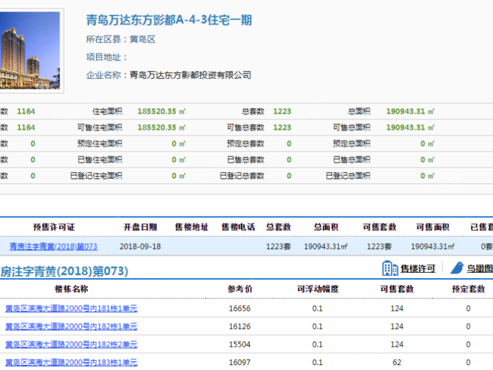Click available units value 62
The width and height of the screenshot is (493, 370).
[397, 363]
